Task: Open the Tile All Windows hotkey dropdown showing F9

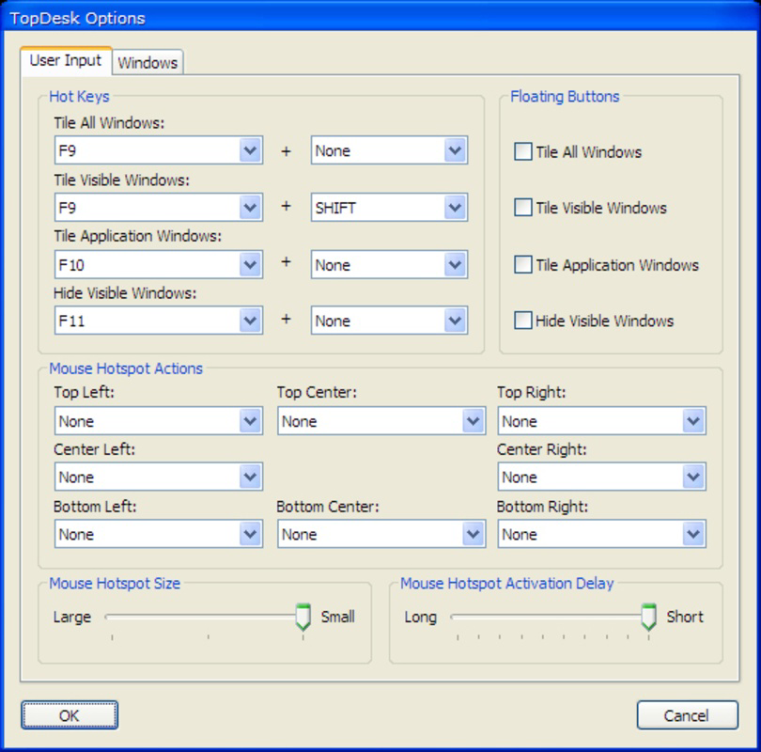Action: click(x=251, y=150)
